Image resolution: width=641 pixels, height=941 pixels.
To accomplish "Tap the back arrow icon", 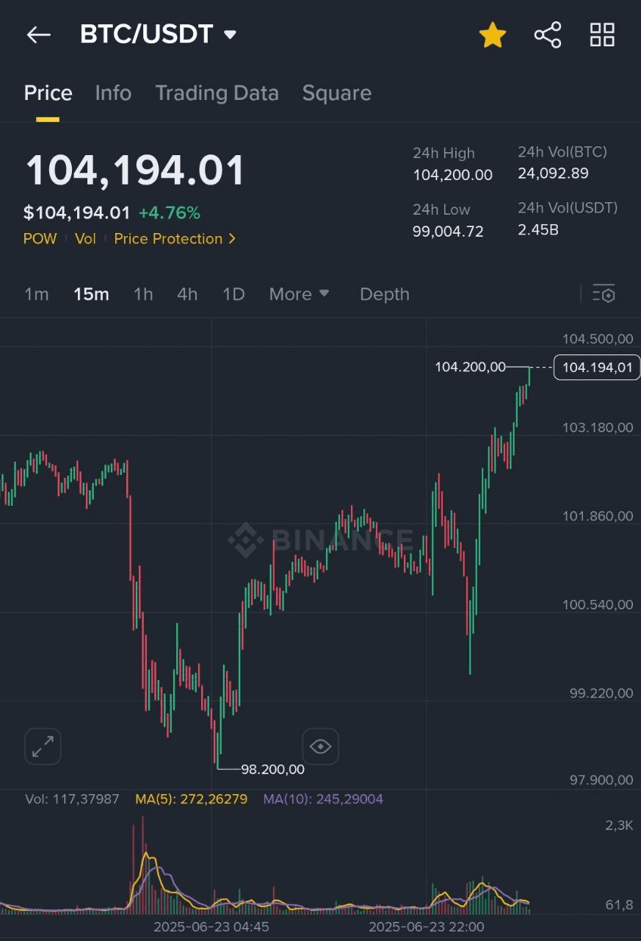I will click(x=38, y=35).
